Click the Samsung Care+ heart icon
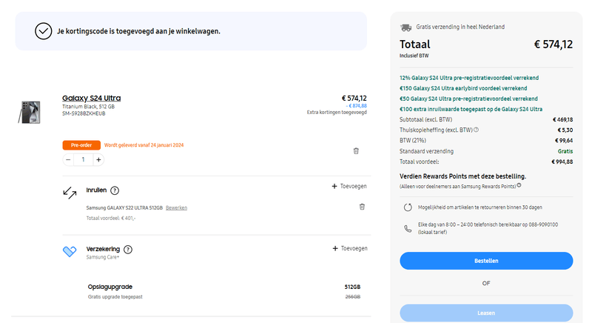The image size is (592, 323). [70, 251]
